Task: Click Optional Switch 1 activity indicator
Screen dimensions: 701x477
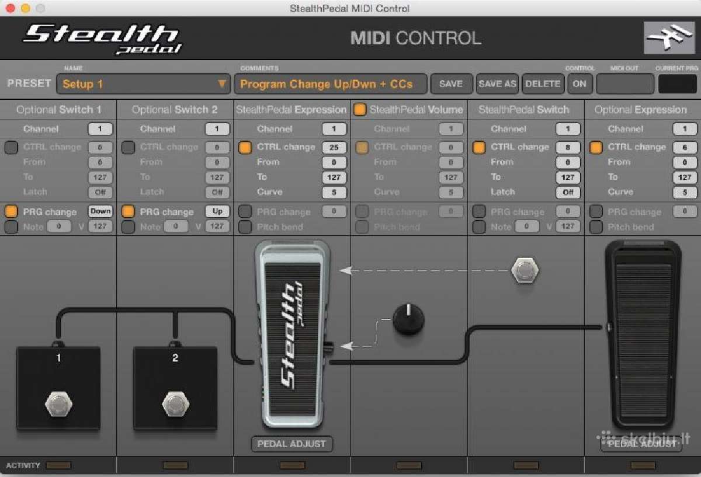Action: pyautogui.click(x=58, y=465)
